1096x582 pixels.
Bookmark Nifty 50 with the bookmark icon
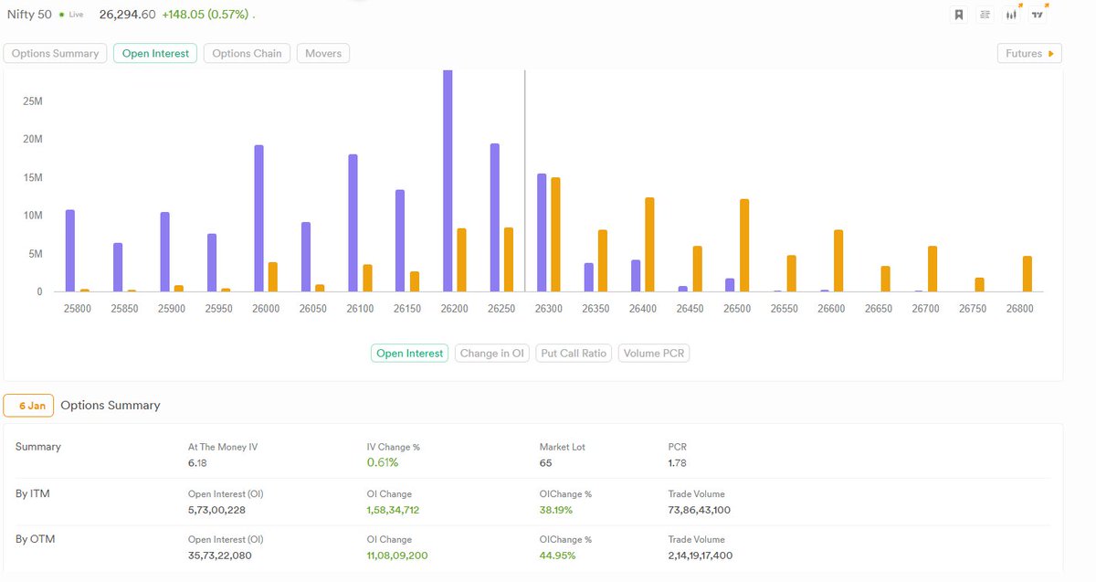pyautogui.click(x=959, y=15)
